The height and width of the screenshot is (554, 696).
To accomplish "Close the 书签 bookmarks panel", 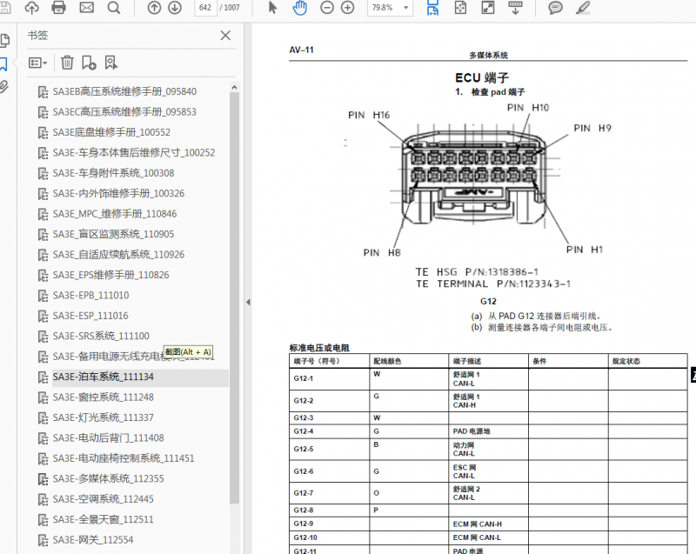I will 225,36.
